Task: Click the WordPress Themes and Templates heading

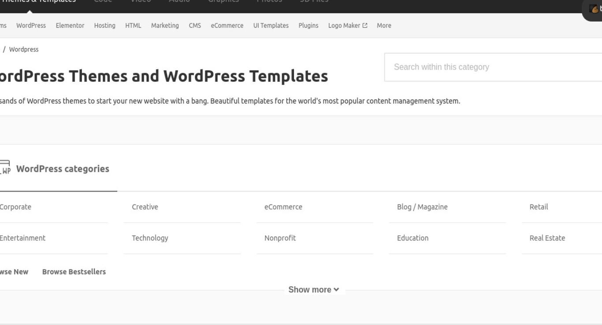Action: point(164,76)
